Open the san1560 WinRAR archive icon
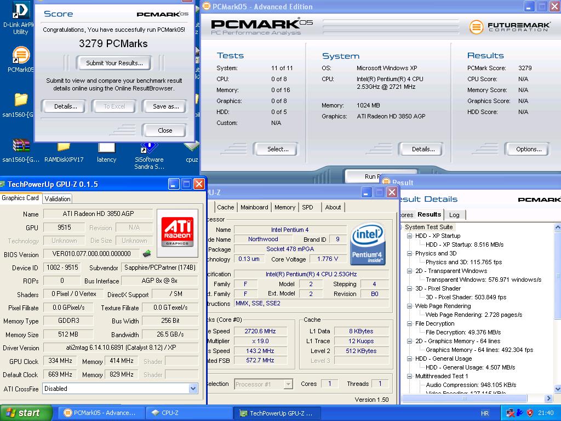 [x=21, y=145]
